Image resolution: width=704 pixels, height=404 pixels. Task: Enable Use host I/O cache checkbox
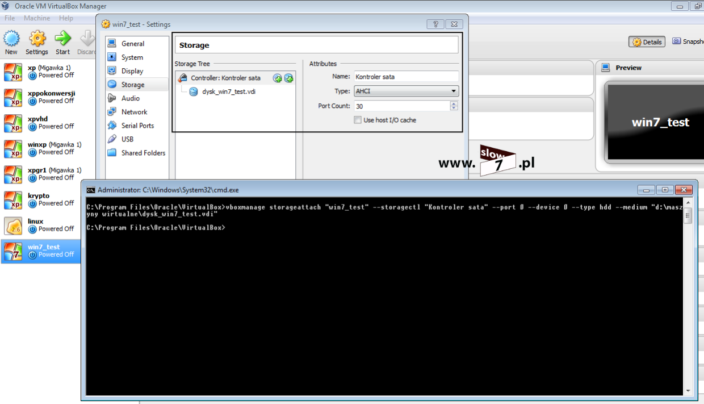[x=358, y=120]
